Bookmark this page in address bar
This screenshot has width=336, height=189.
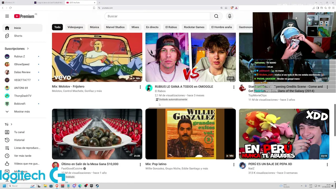click(x=94, y=8)
